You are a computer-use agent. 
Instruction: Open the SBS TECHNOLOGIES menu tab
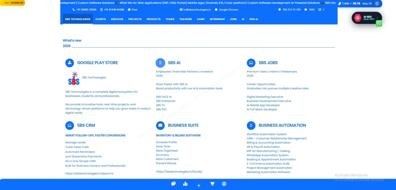pyautogui.click(x=78, y=19)
